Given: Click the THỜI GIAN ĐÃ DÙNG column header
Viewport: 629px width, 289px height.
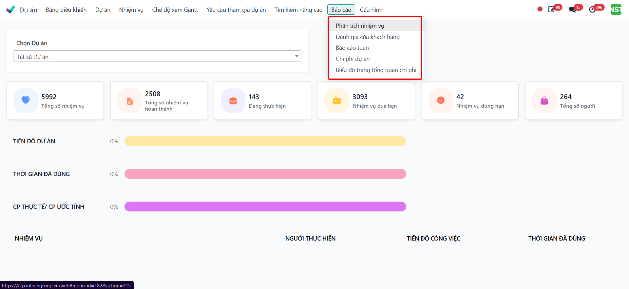Looking at the screenshot, I should tap(557, 239).
